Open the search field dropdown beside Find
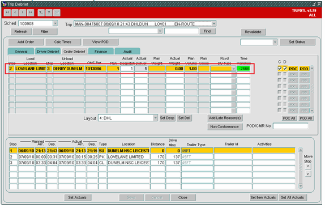 pos(160,31)
